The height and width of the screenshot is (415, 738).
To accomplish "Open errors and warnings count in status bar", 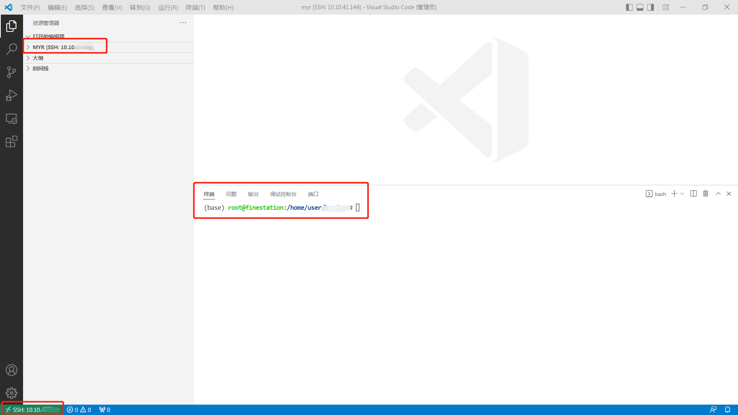I will pos(79,410).
